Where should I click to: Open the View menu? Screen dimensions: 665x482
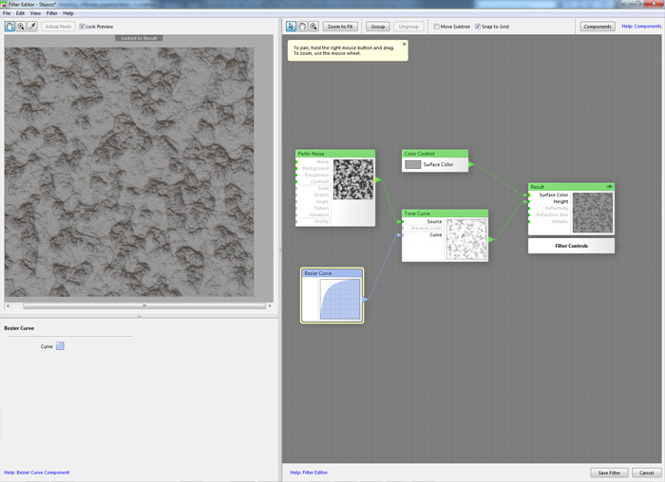coord(35,13)
